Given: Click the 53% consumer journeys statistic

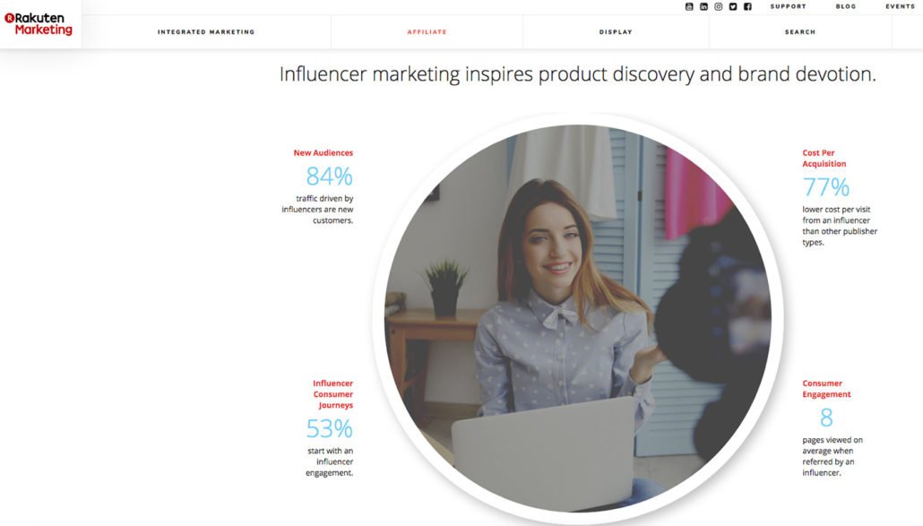Looking at the screenshot, I should tap(329, 428).
